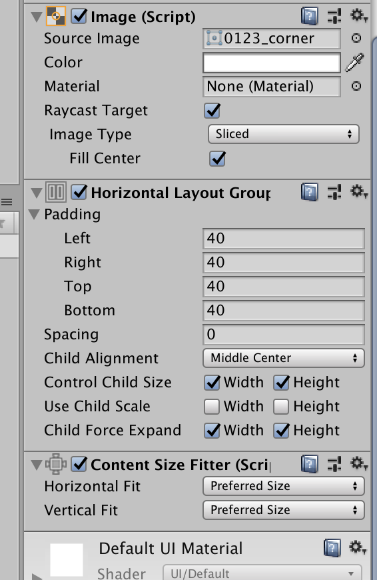The height and width of the screenshot is (580, 377).
Task: Uncheck the Fill Center option
Action: pyautogui.click(x=217, y=158)
